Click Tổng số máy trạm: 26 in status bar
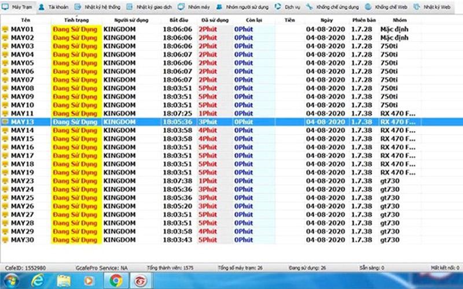463x289 pixels. click(x=240, y=268)
